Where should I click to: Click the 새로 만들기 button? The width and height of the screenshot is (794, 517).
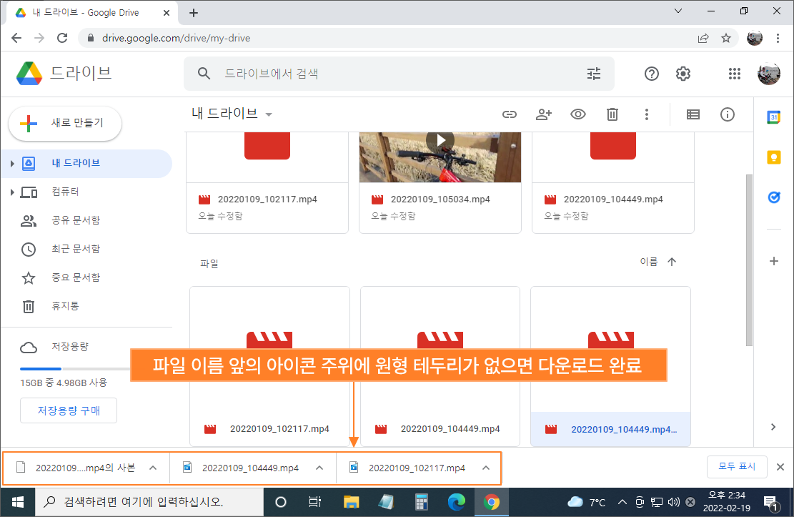click(x=65, y=123)
